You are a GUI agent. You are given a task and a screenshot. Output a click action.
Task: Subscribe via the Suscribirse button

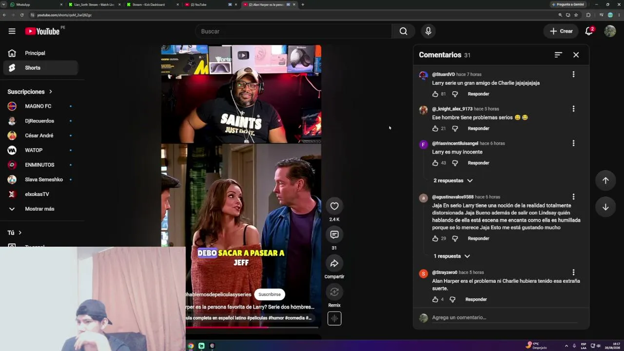(270, 294)
